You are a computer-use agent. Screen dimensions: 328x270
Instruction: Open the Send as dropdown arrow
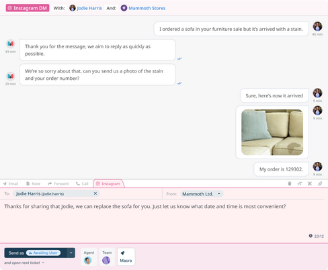(x=71, y=253)
